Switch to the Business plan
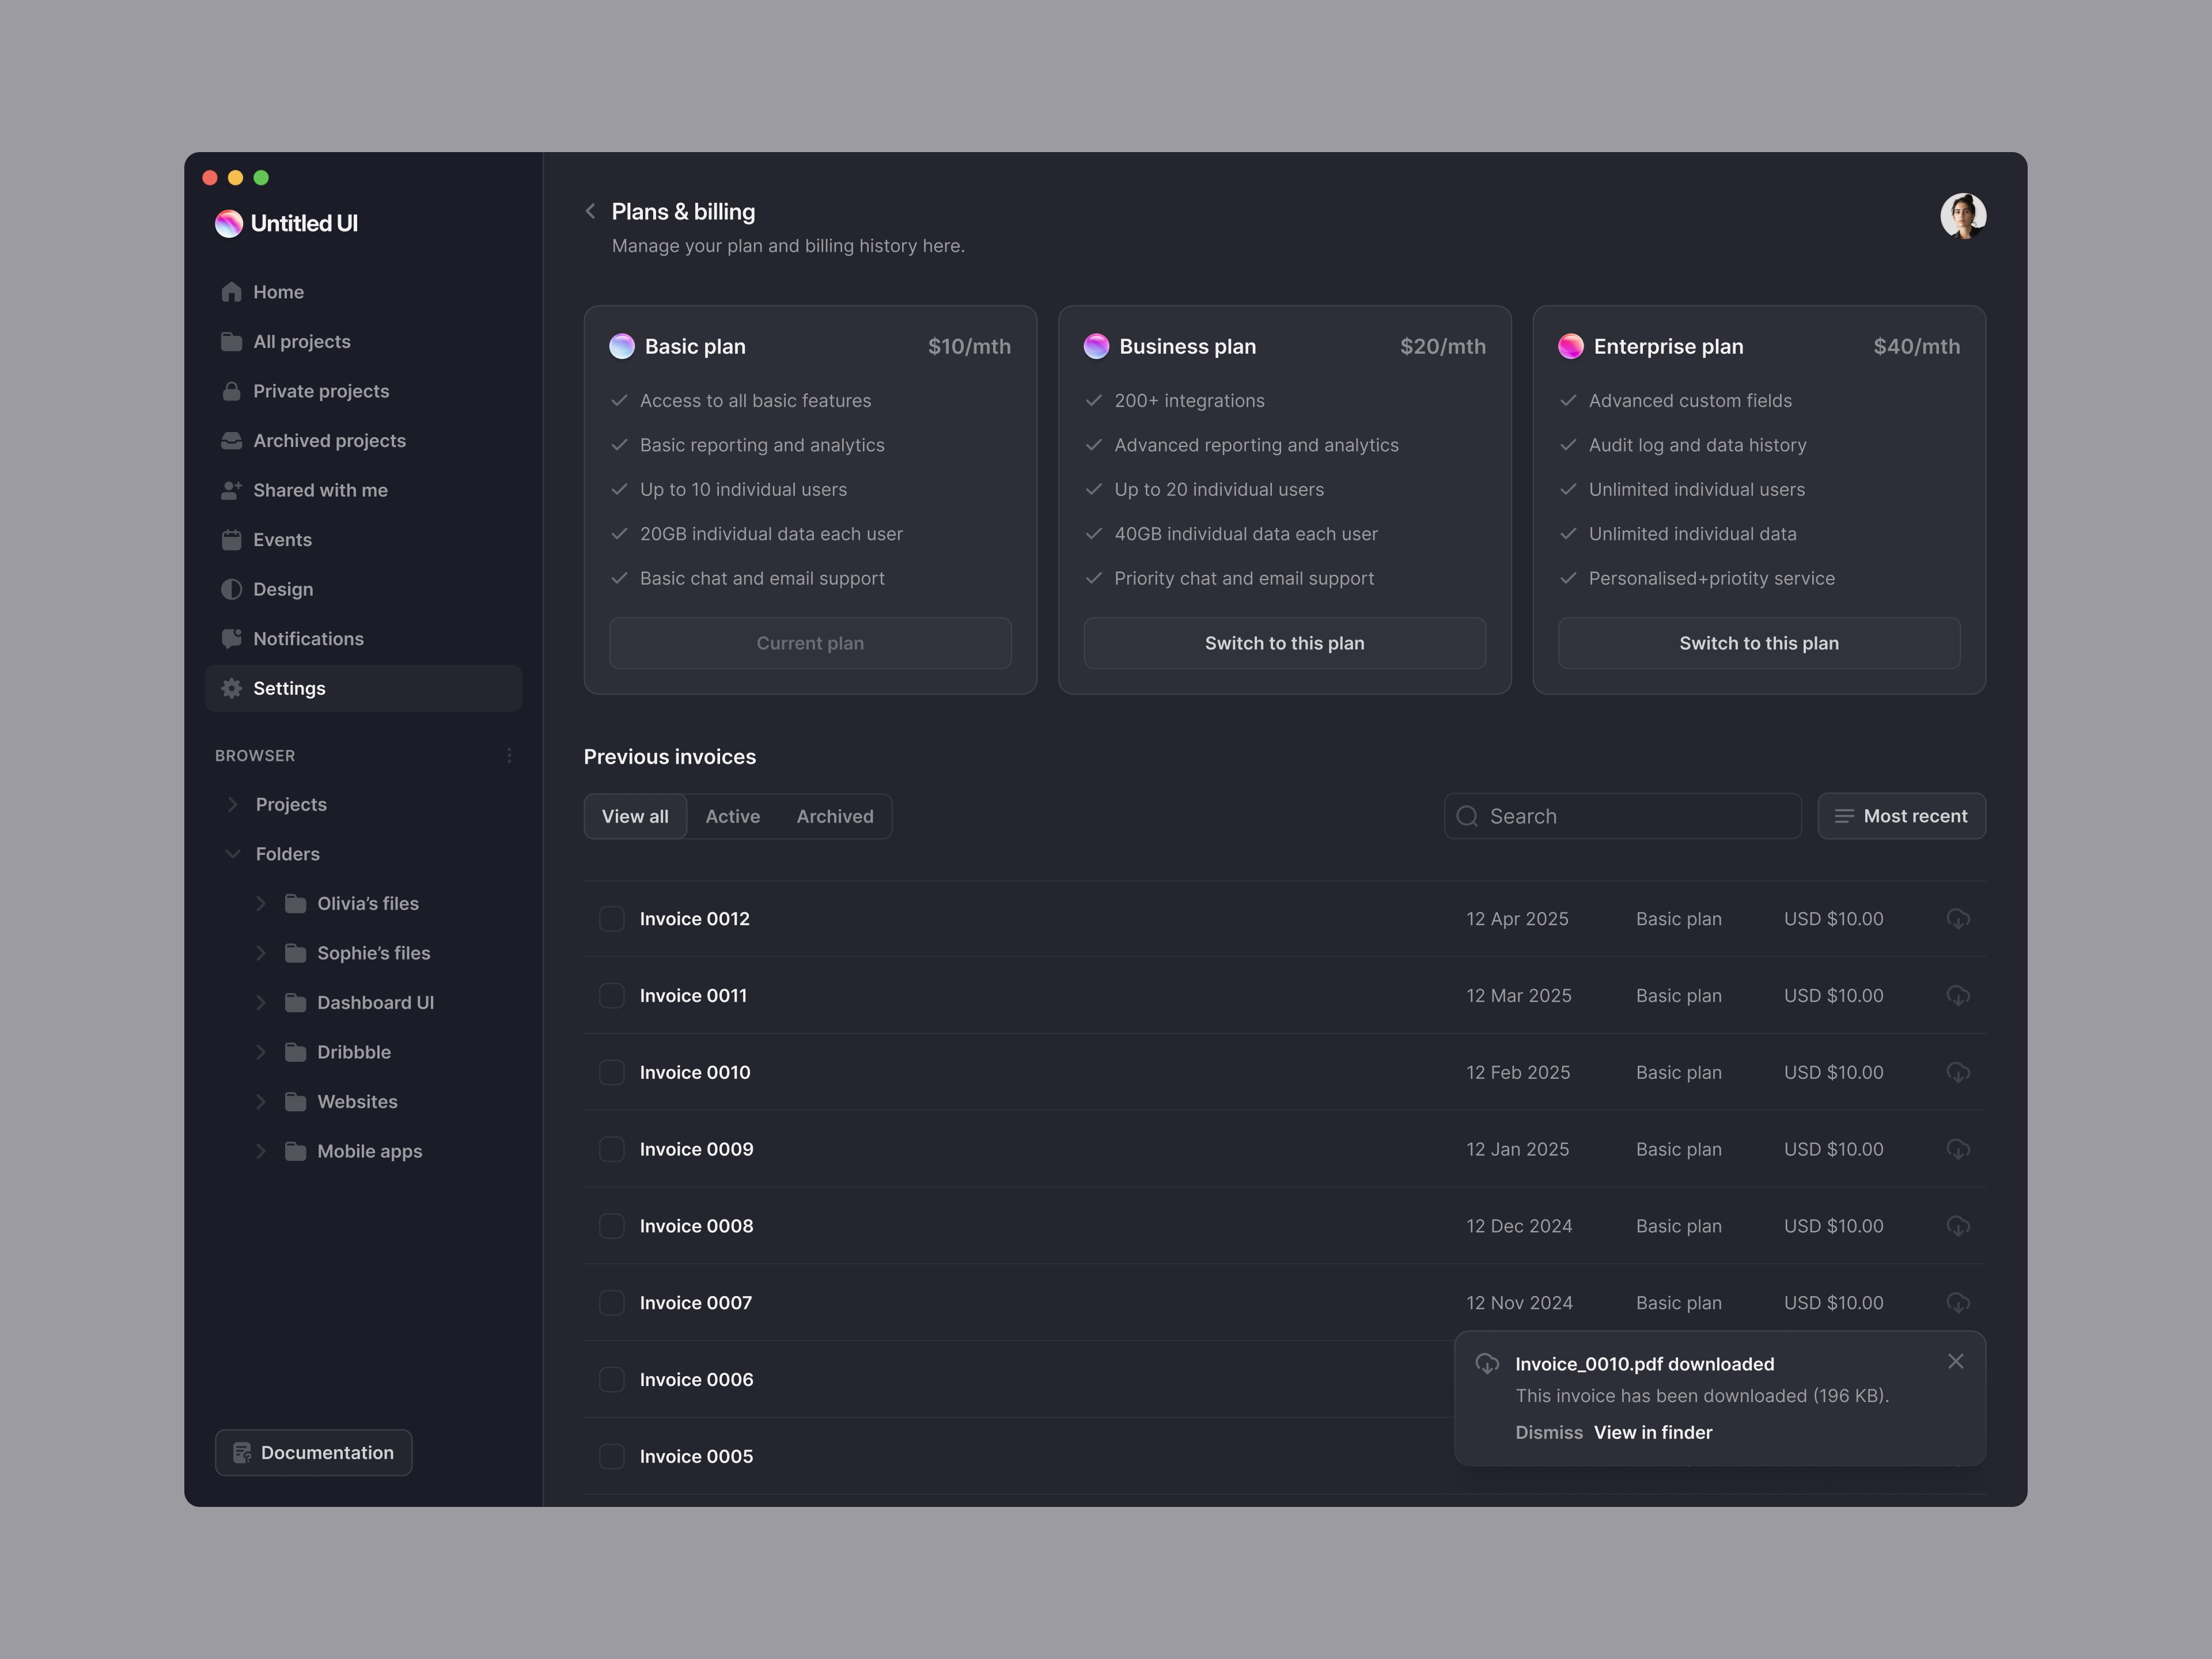 [x=1284, y=643]
